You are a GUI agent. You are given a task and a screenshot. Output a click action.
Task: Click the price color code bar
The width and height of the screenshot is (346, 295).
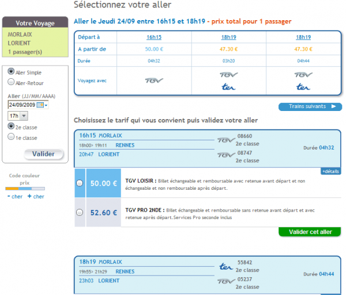click(24, 189)
